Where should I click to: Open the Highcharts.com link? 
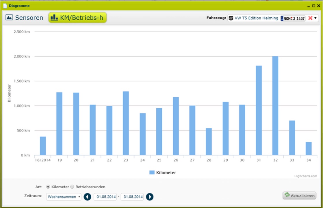coord(306,176)
